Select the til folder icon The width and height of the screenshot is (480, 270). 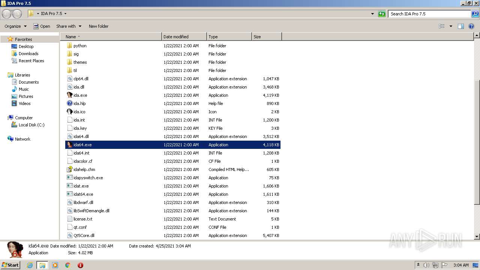[69, 70]
